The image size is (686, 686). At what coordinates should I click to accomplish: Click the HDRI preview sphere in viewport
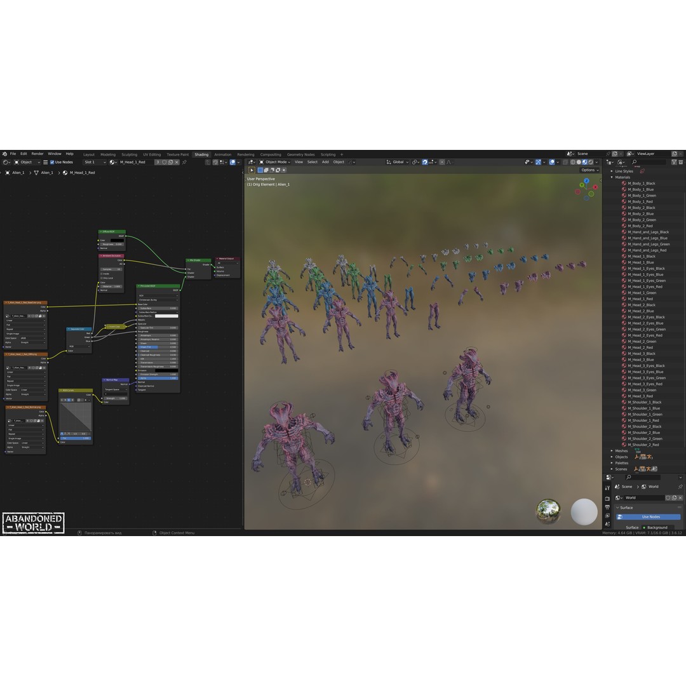coord(548,511)
